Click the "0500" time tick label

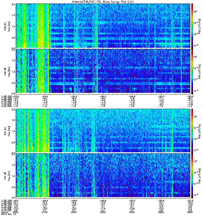pos(161,212)
